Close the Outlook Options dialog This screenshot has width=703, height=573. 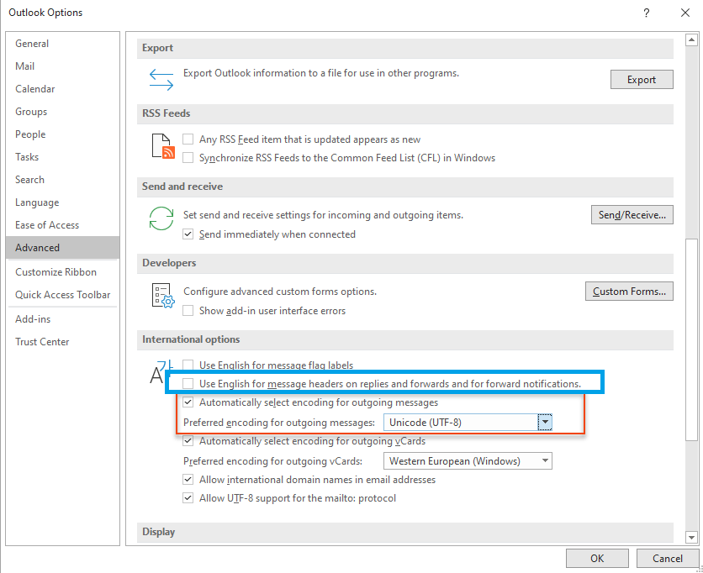pos(685,13)
